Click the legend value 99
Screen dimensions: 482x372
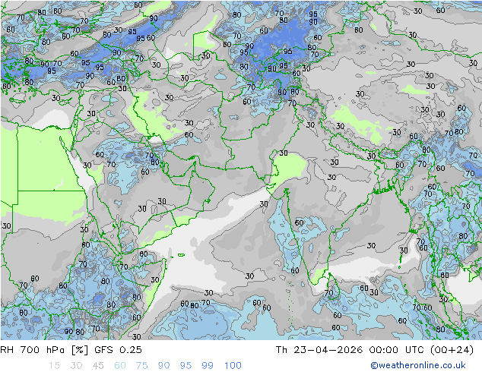[x=208, y=366]
